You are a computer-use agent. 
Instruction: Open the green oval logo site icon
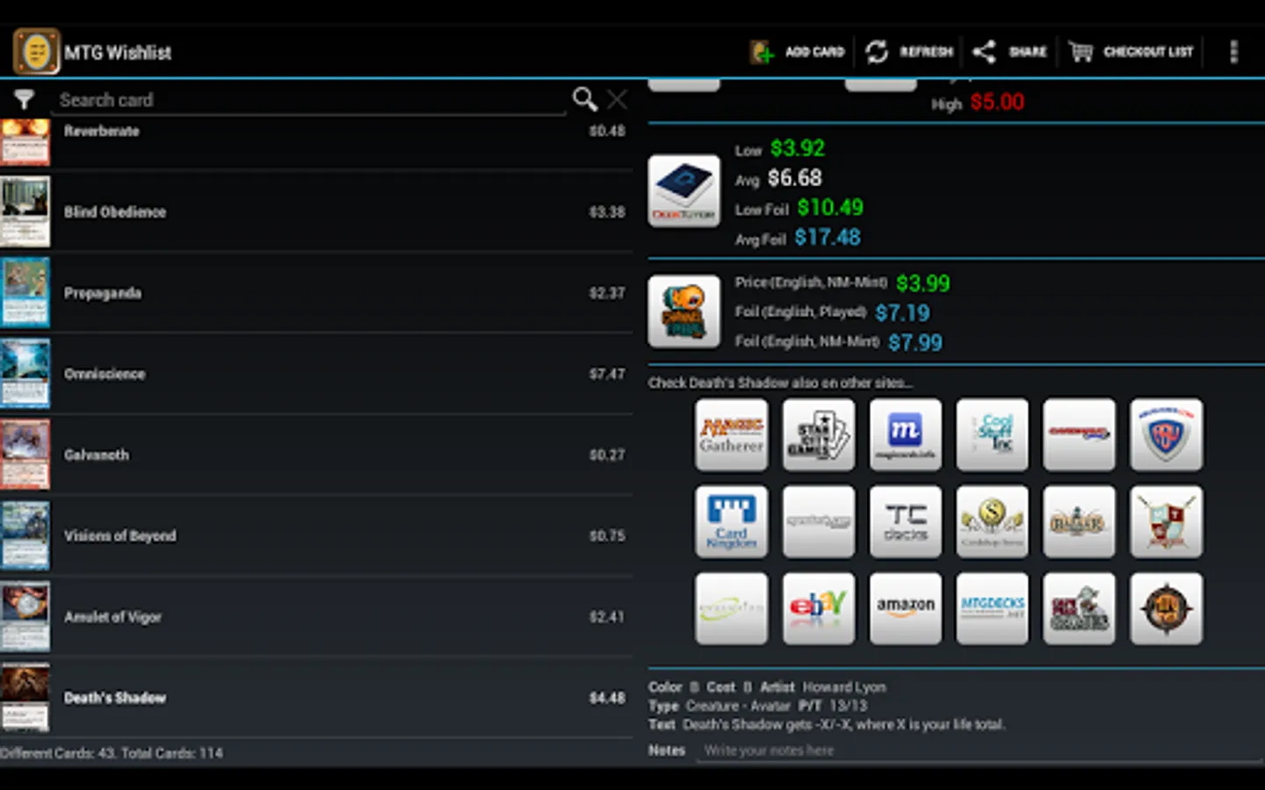(732, 609)
